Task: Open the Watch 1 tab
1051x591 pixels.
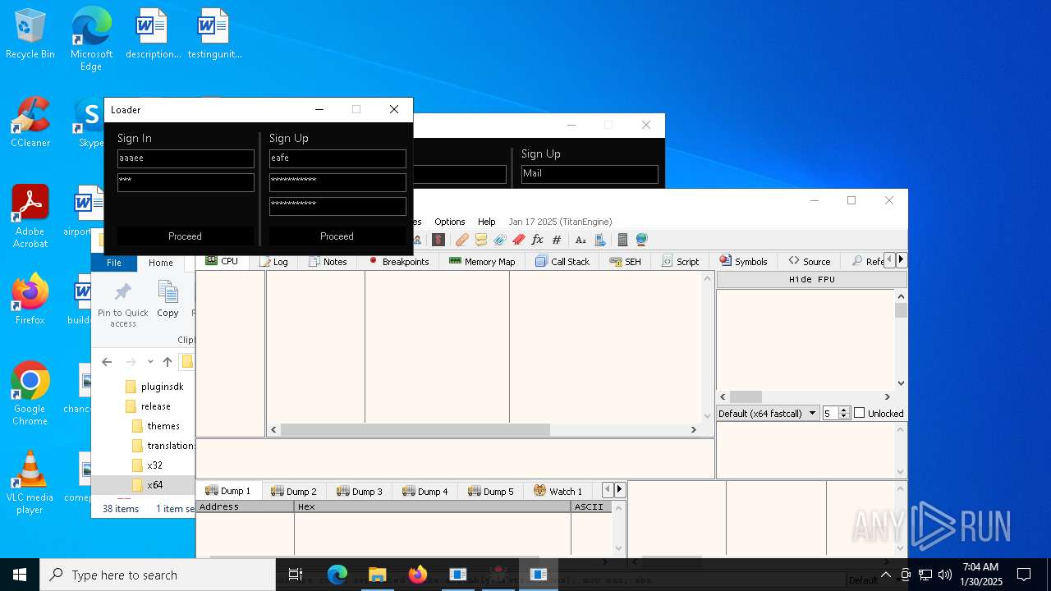Action: [x=558, y=491]
